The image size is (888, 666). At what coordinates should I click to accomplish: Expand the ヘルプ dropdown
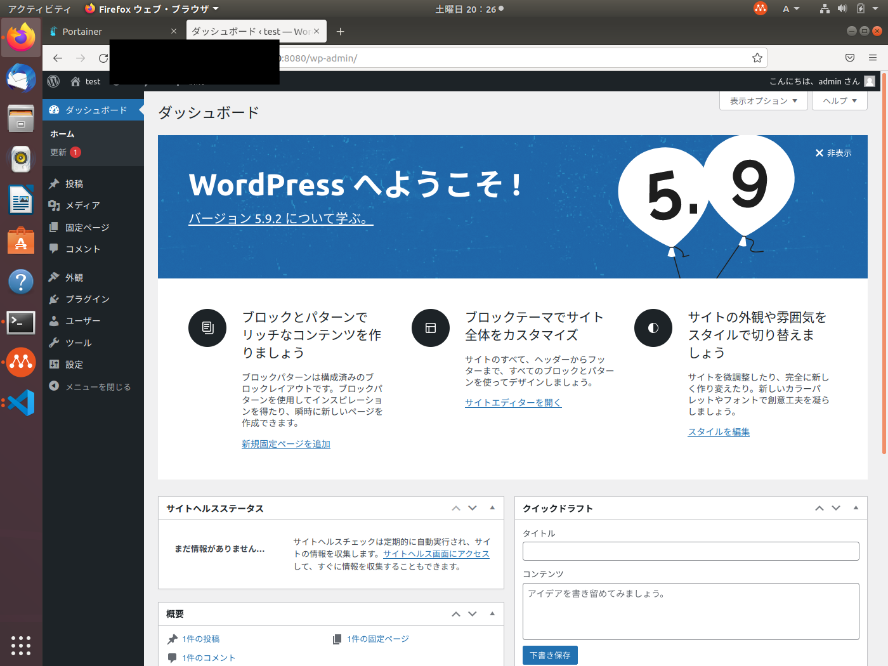click(839, 100)
